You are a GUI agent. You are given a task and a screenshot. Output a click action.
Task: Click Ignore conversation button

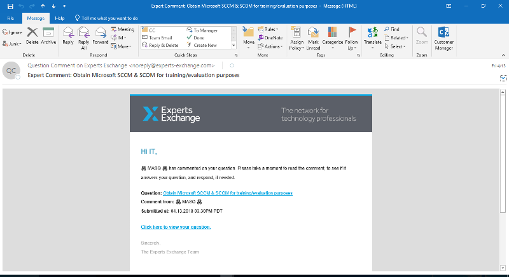(12, 32)
